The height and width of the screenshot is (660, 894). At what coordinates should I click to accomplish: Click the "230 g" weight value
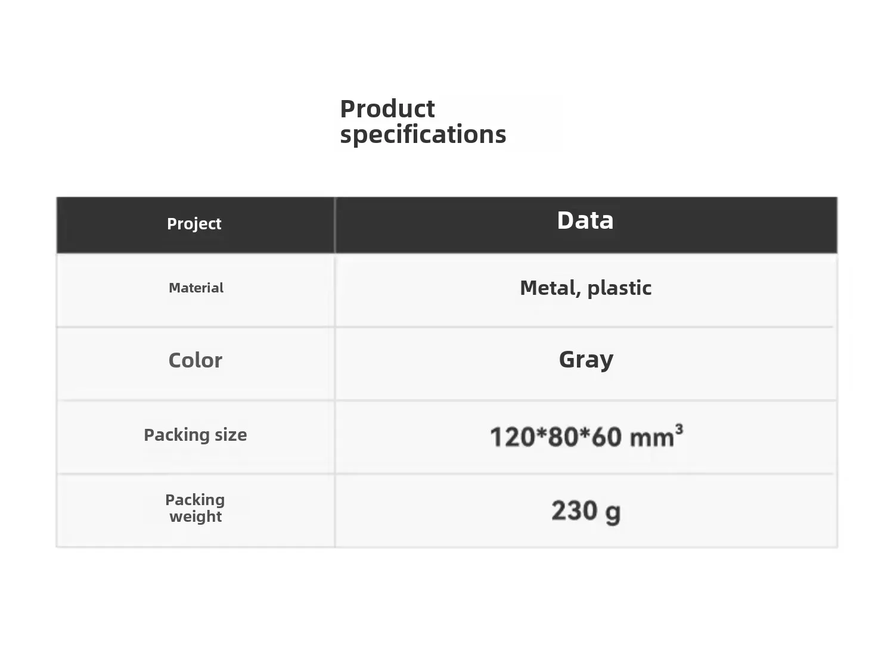click(x=586, y=511)
